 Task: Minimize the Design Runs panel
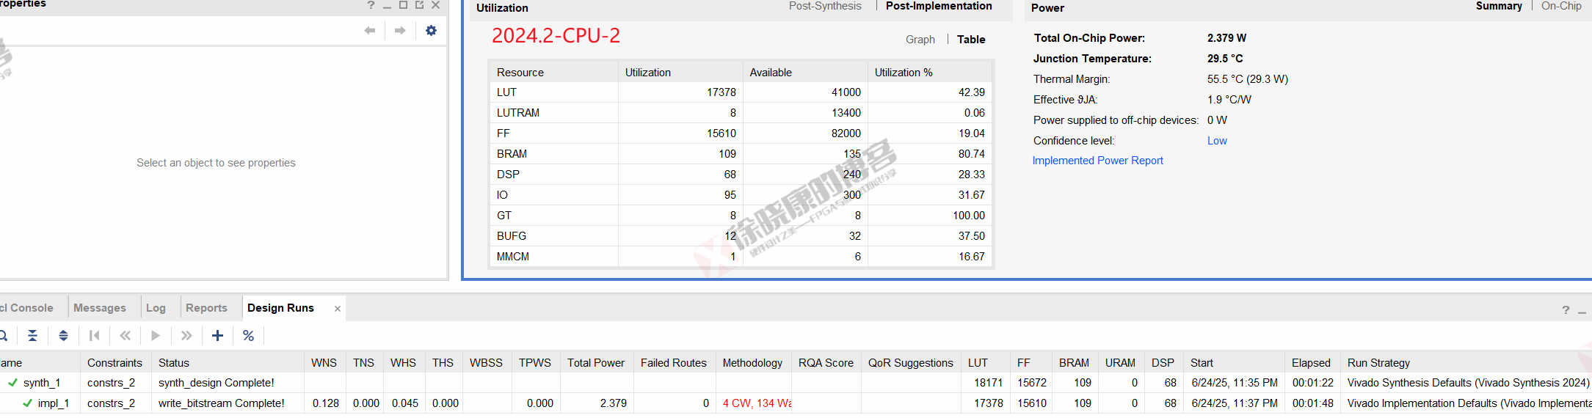tap(1582, 312)
